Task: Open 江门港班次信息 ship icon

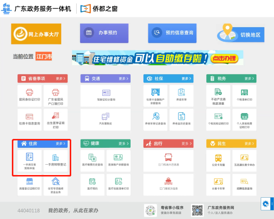Action: point(168,181)
